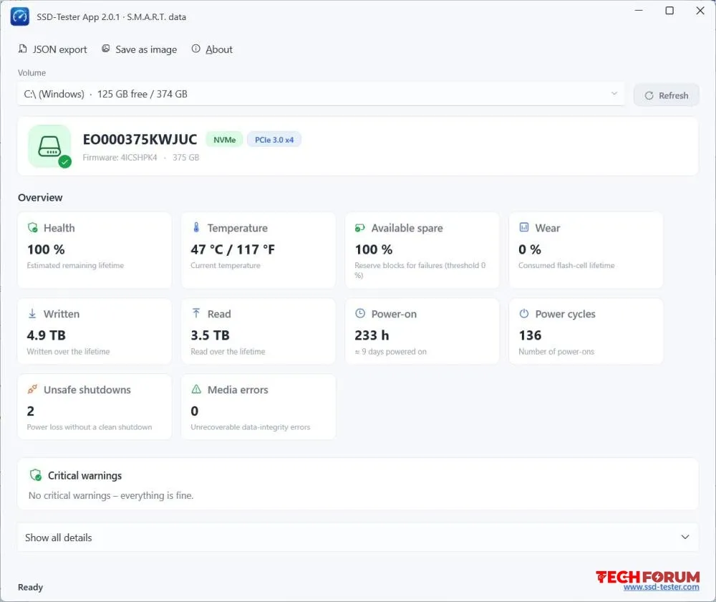Click the 100 % available spare value
Screen dimensions: 716x602
pyautogui.click(x=374, y=249)
